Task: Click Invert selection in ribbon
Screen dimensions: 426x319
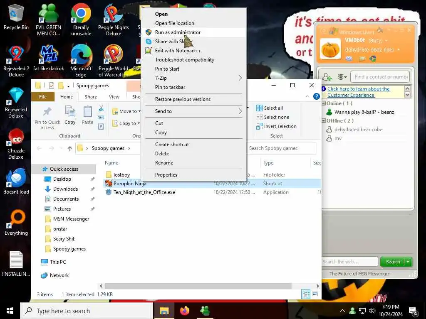Action: [x=276, y=126]
